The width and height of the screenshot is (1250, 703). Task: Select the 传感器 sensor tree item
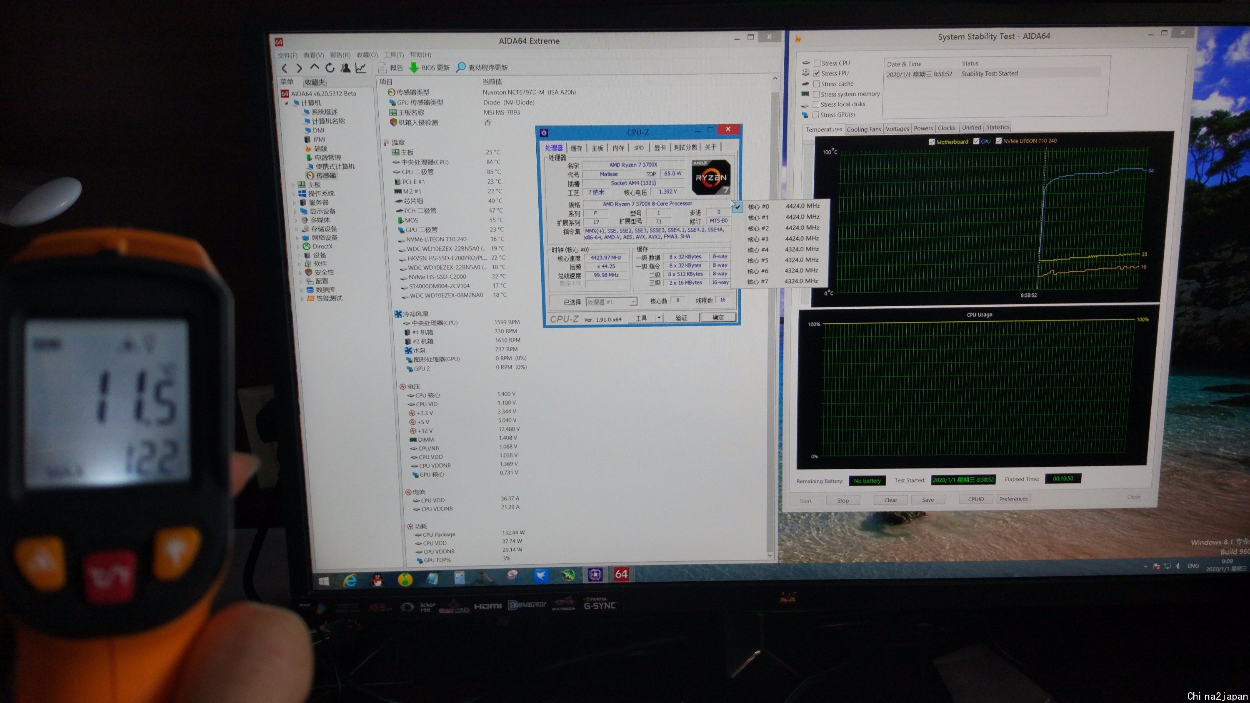(321, 175)
